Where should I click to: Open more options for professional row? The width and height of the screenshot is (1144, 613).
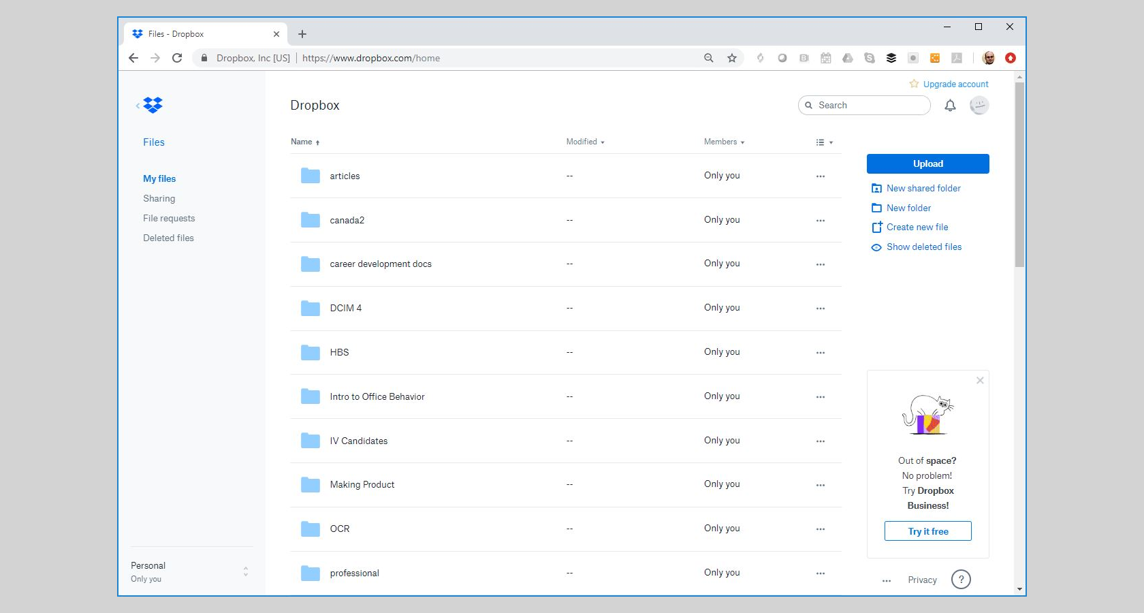coord(821,573)
